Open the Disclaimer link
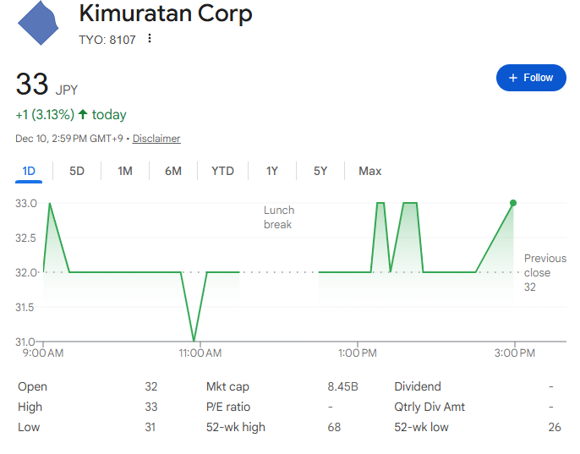The width and height of the screenshot is (580, 454). click(156, 139)
